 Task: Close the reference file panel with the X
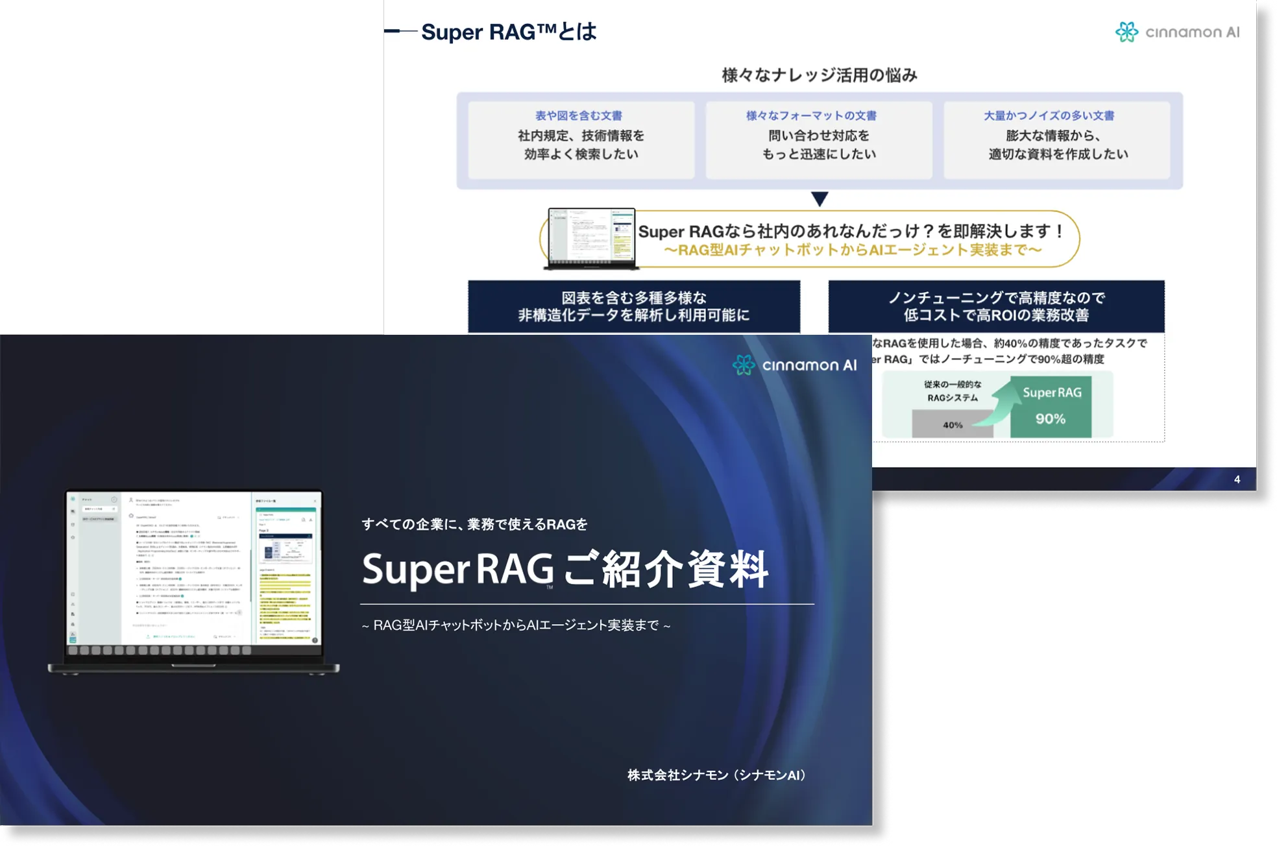click(315, 501)
